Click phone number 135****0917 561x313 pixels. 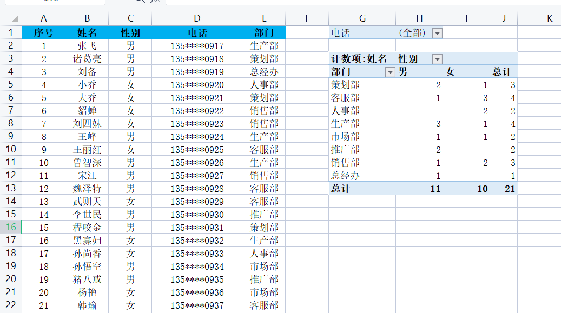coord(197,46)
